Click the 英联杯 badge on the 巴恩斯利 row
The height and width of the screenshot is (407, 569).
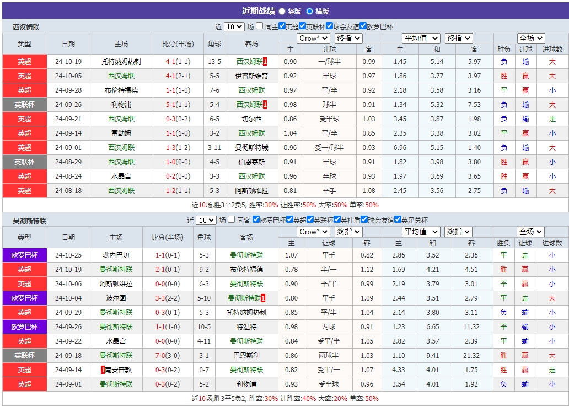[24, 356]
